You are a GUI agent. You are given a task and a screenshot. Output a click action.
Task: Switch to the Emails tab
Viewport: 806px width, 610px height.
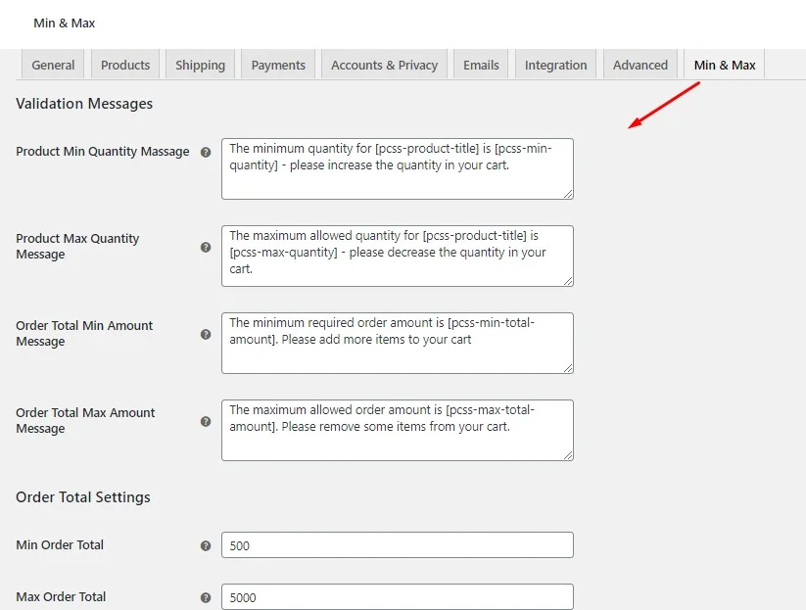tap(481, 65)
